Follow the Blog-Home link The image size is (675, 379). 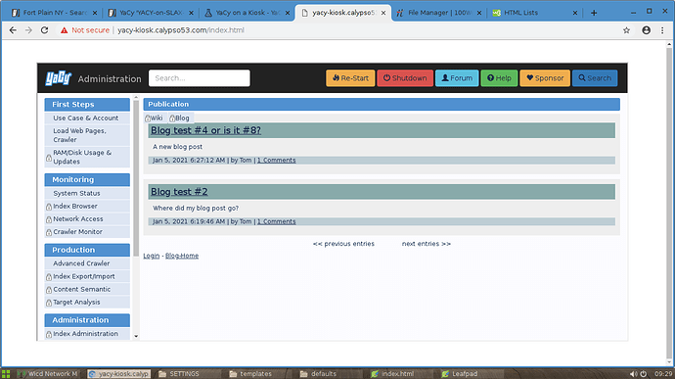click(x=182, y=256)
